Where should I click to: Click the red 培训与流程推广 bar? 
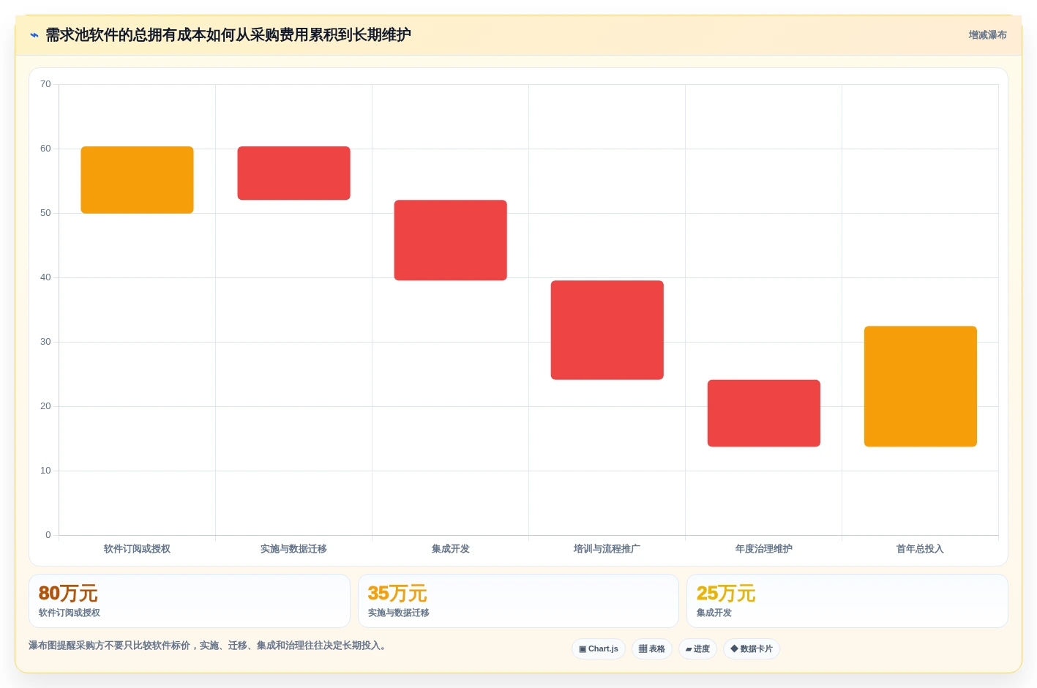click(x=607, y=330)
